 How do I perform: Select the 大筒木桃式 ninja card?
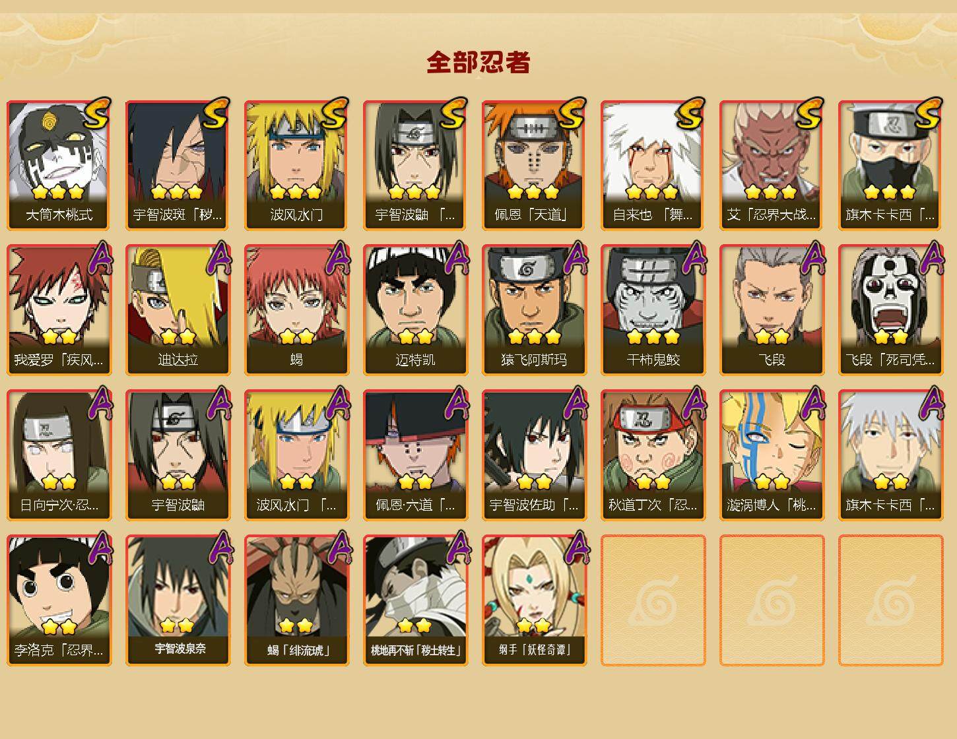(59, 165)
